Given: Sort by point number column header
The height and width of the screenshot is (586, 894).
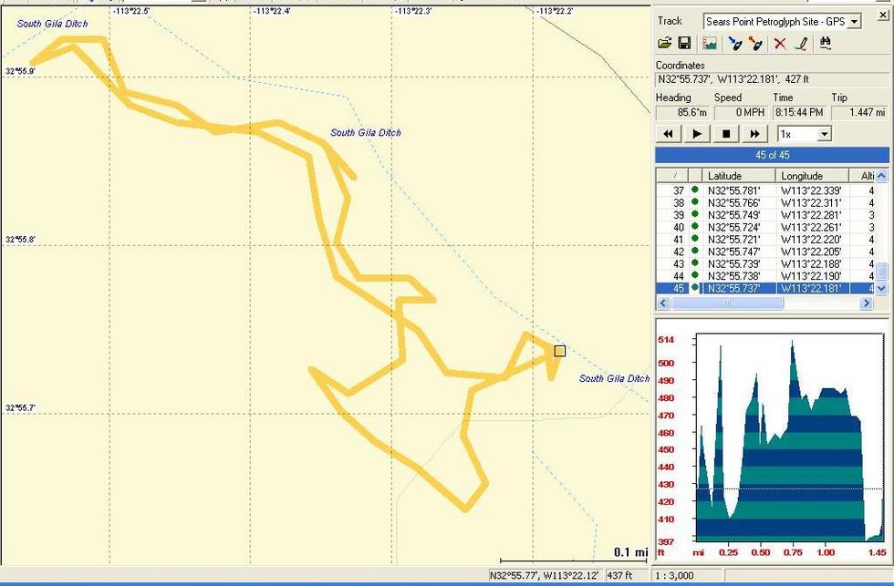Looking at the screenshot, I should pyautogui.click(x=672, y=176).
